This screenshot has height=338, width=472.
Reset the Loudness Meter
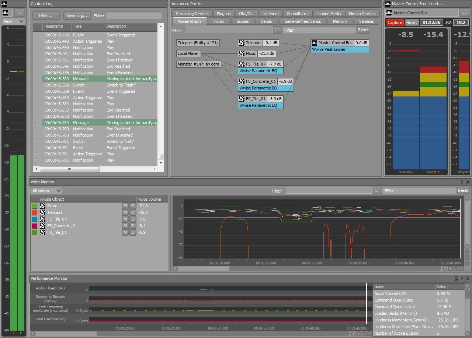point(412,22)
